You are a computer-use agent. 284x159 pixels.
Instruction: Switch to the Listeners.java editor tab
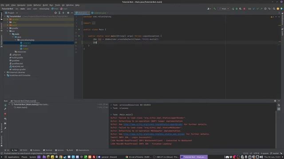(x=100, y=13)
